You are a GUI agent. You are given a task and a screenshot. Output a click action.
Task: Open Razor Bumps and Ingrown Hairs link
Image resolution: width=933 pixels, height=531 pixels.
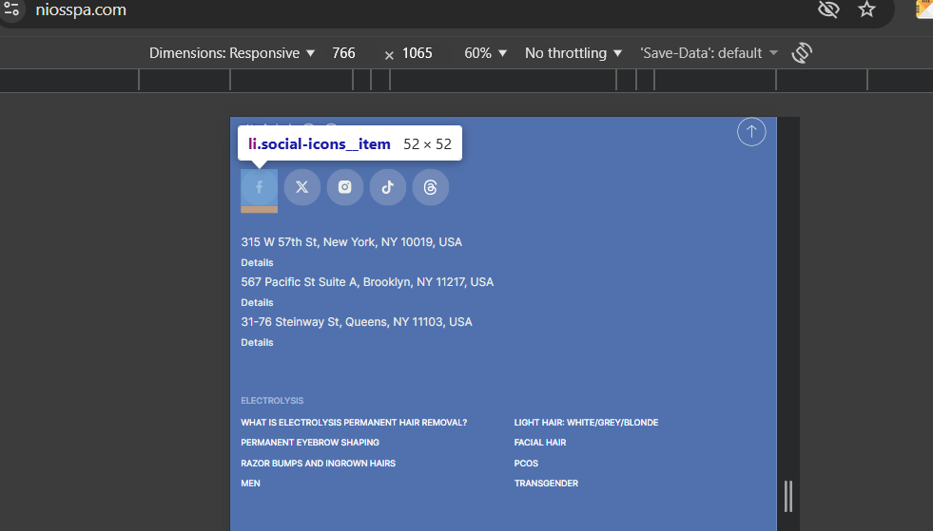point(319,464)
